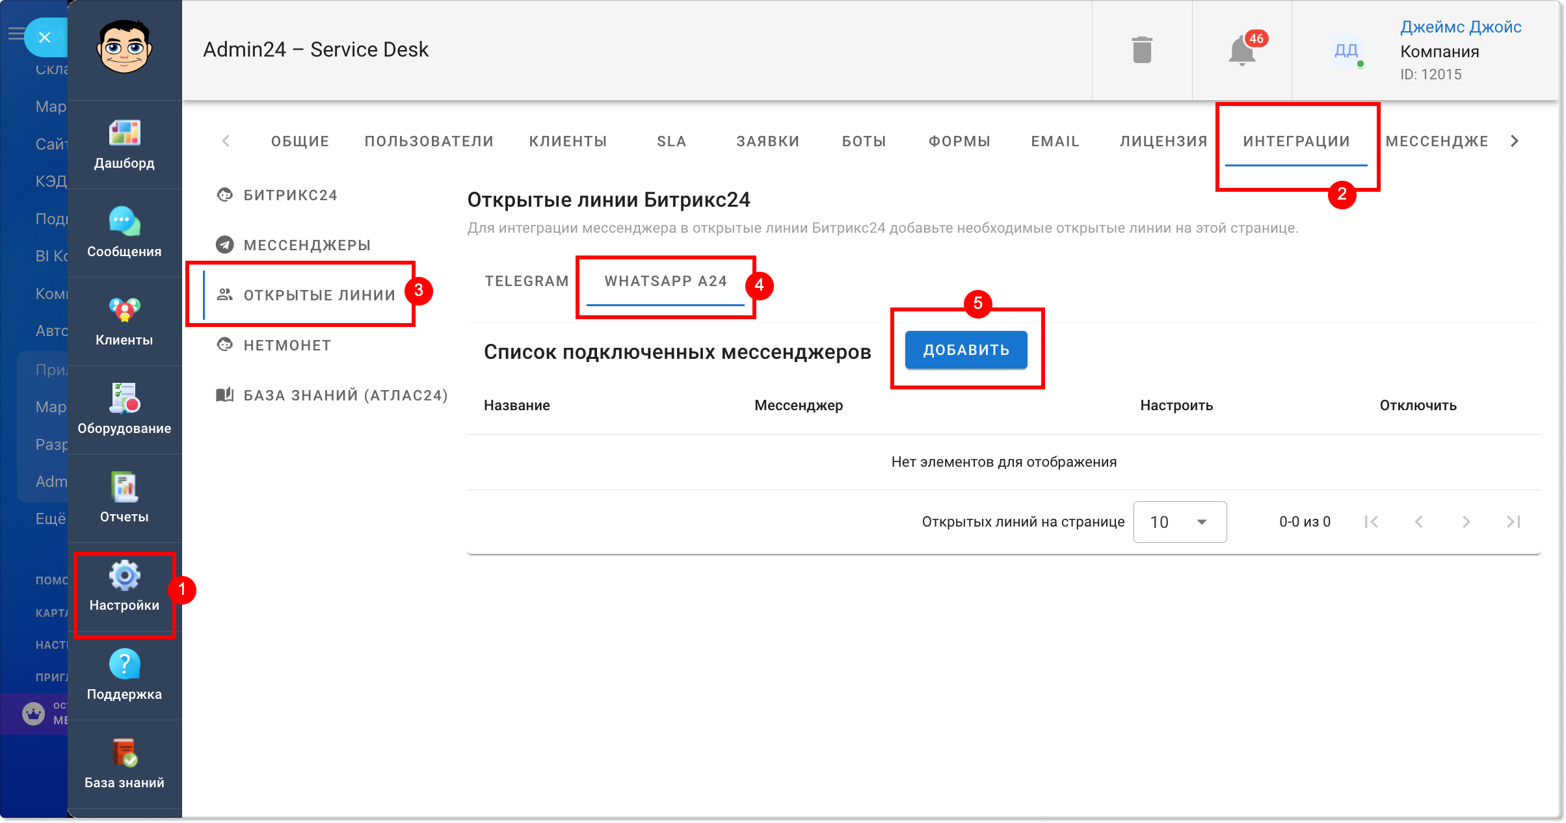Go to the Клиенты sidebar section
Image resolution: width=1566 pixels, height=823 pixels.
pyautogui.click(x=124, y=322)
